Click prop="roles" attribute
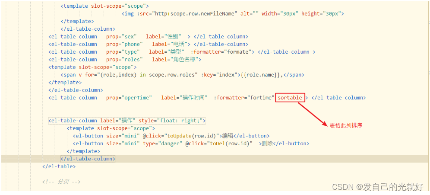 click(124, 60)
